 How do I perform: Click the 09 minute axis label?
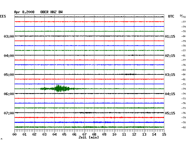(104, 135)
